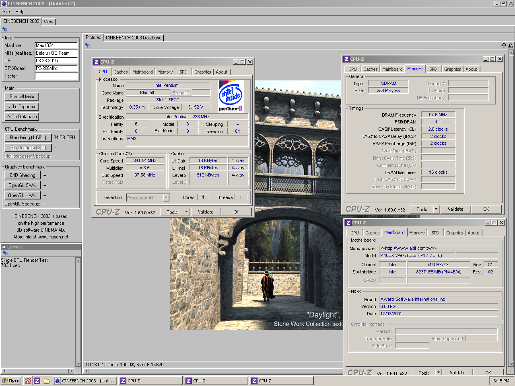Click the Start all tests button
Image resolution: width=515 pixels, height=386 pixels.
click(x=22, y=96)
